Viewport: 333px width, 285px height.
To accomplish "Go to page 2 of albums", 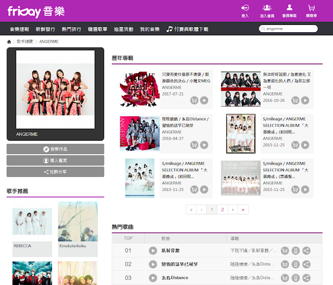I will click(x=222, y=210).
